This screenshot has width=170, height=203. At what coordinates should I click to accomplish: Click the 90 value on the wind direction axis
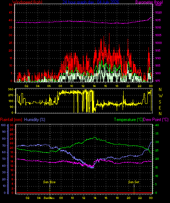click(11, 107)
